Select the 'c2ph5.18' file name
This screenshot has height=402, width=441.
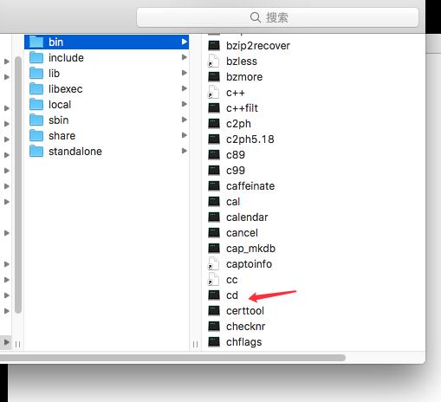[250, 139]
